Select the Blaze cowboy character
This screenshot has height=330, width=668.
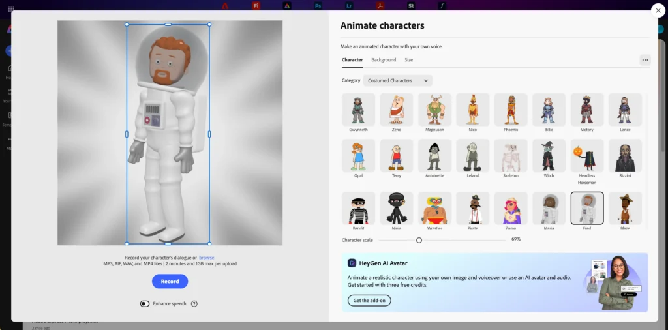point(625,208)
